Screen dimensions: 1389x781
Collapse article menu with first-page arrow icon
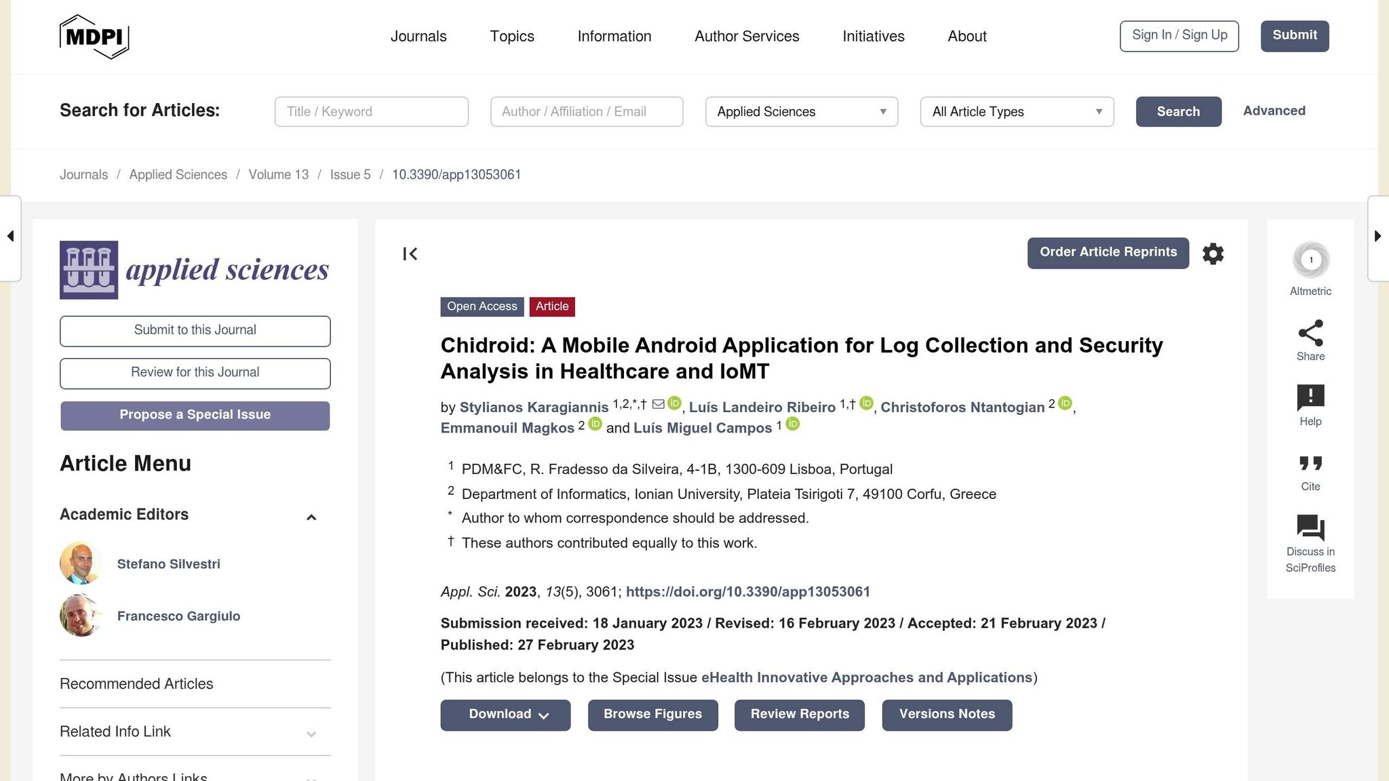pos(410,254)
